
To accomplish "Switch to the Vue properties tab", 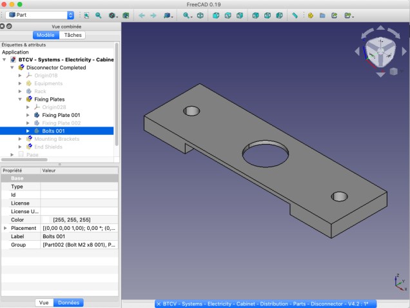I will 43,302.
